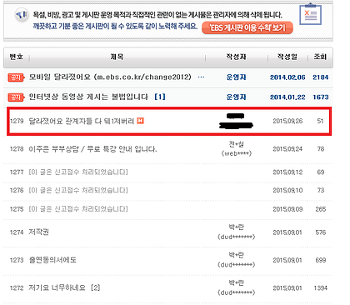
Task: Click the post number 1278
Action: point(17,149)
